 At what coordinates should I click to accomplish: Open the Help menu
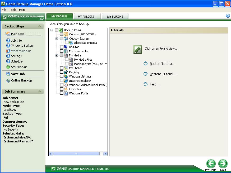pos(22,10)
